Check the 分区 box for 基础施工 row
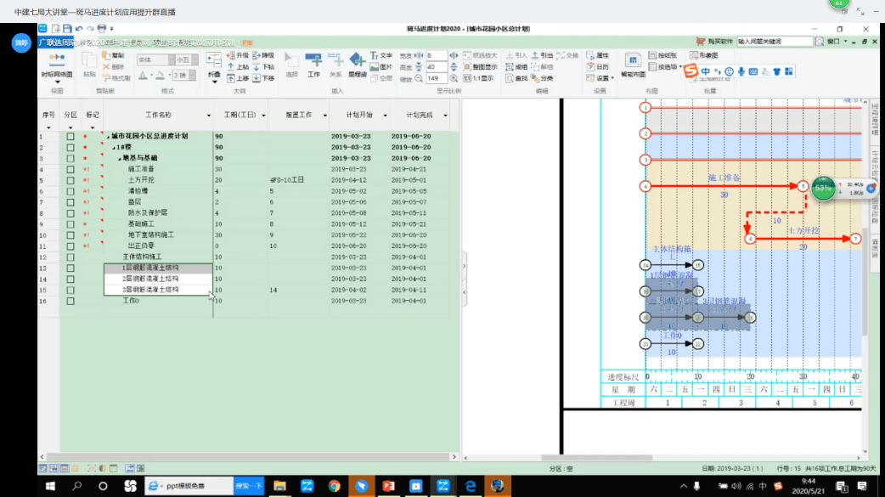The image size is (885, 497). click(70, 224)
